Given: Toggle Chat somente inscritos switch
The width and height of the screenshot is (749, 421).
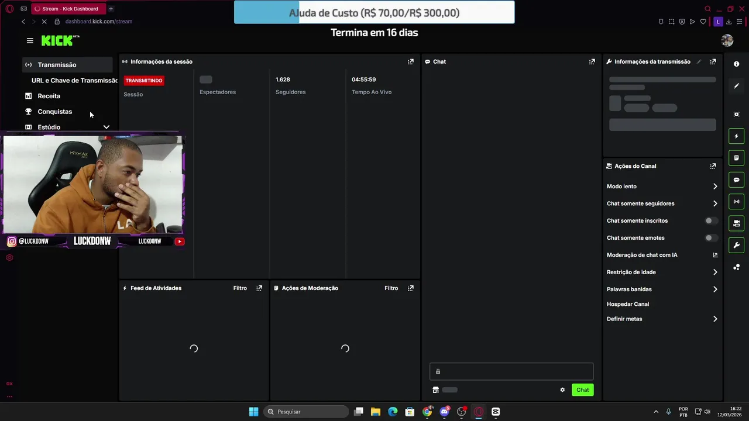Looking at the screenshot, I should pos(710,220).
